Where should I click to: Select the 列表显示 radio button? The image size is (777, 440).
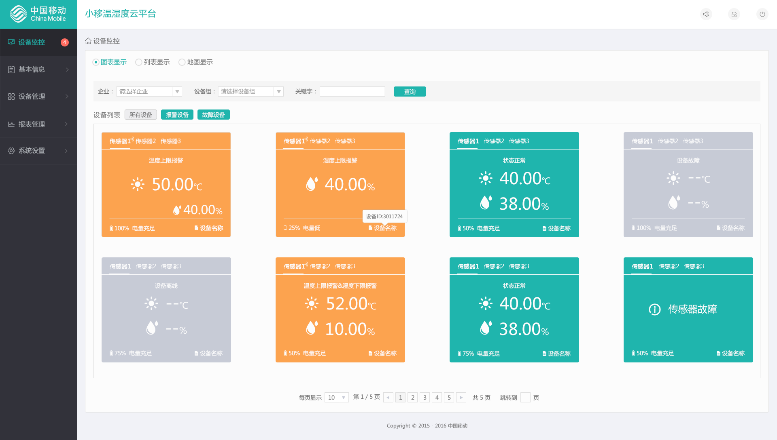(x=139, y=62)
